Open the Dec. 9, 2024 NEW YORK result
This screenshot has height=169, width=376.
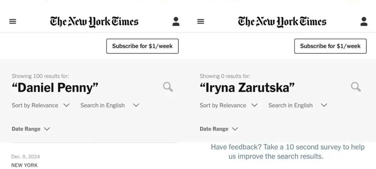point(26,161)
